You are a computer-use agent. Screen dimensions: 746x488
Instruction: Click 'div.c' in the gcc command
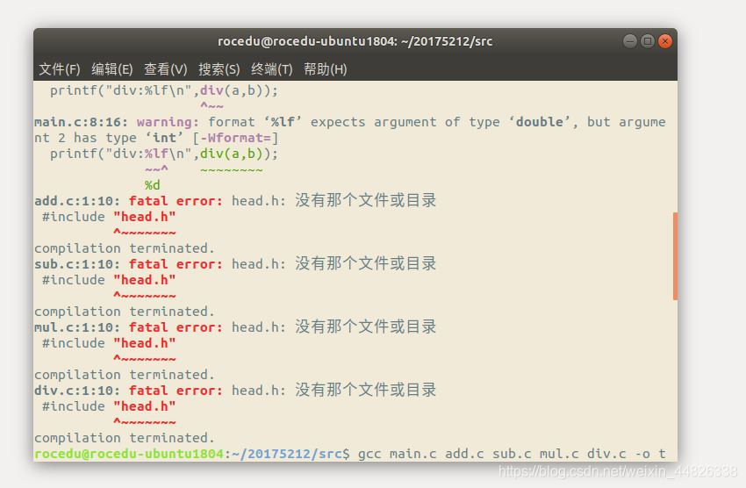click(x=606, y=454)
